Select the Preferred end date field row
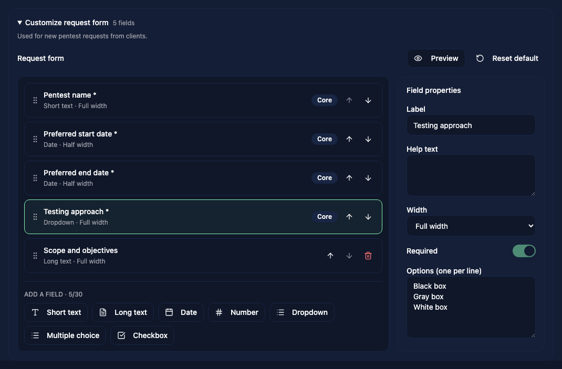The width and height of the screenshot is (562, 369). click(x=203, y=178)
